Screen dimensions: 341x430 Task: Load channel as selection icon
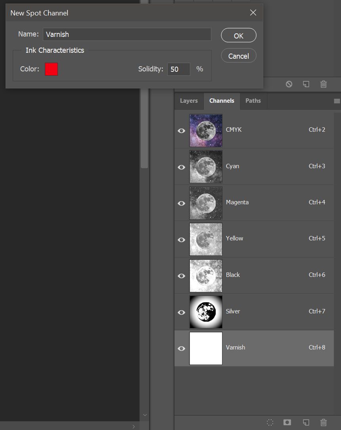pos(270,422)
